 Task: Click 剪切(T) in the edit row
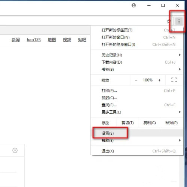[128, 123]
